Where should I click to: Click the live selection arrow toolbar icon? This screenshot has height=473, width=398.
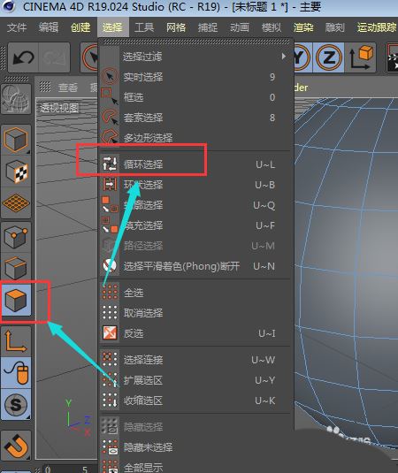(x=90, y=57)
